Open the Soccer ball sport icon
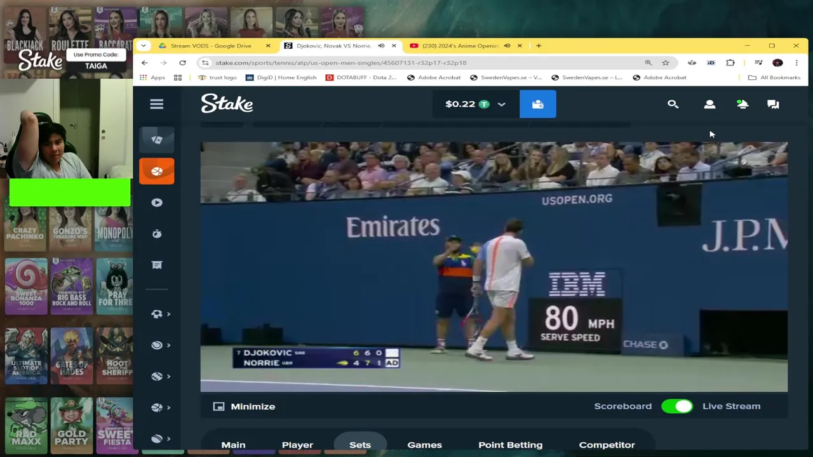Image resolution: width=813 pixels, height=457 pixels. (x=157, y=314)
